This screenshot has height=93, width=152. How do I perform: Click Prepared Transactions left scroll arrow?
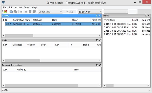click(x=4, y=85)
